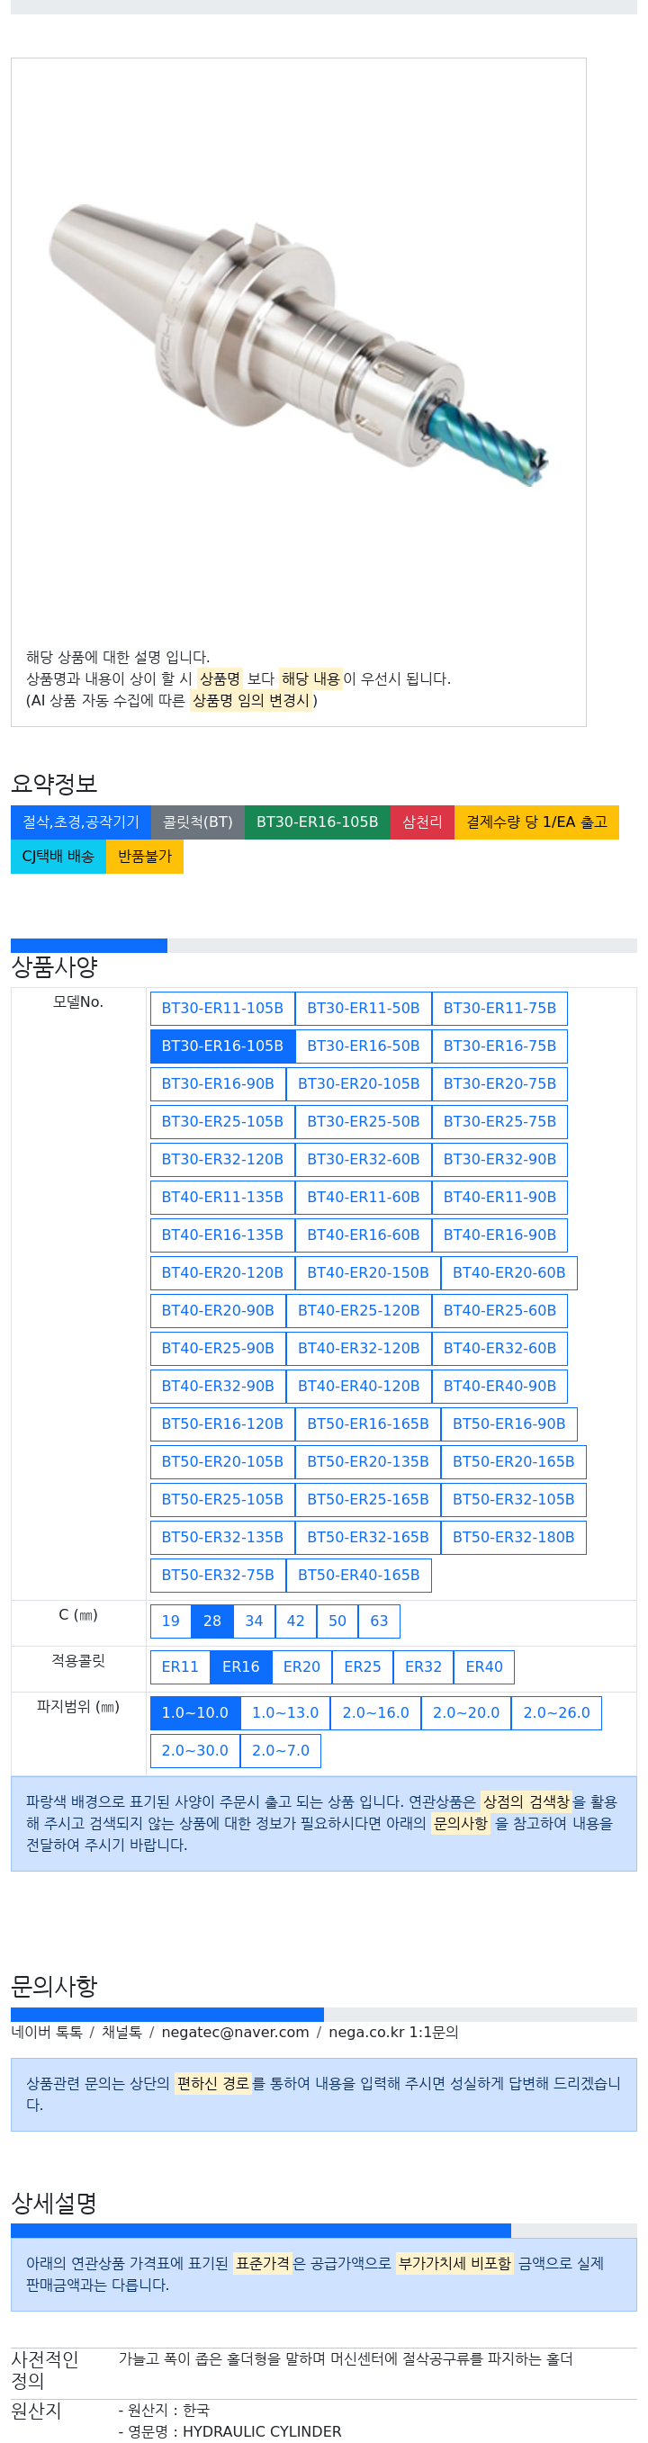Choose model BT40-ER20-150B
The image size is (648, 2443).
tap(368, 1272)
